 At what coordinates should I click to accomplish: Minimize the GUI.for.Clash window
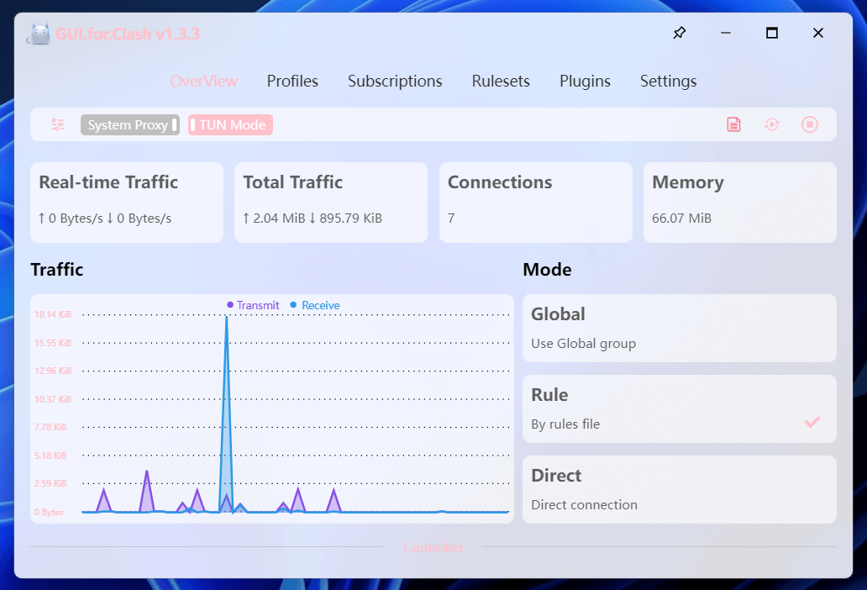pos(726,33)
